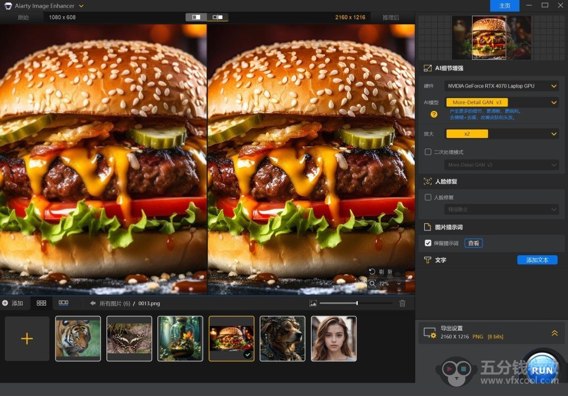Switch to grid thumbnail view icon
This screenshot has width=568, height=396.
[x=42, y=303]
